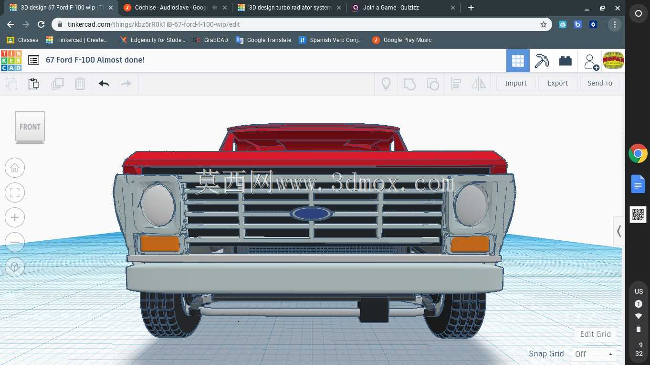Click the FRONT view cube
Screen dimensions: 650x365
click(x=30, y=127)
